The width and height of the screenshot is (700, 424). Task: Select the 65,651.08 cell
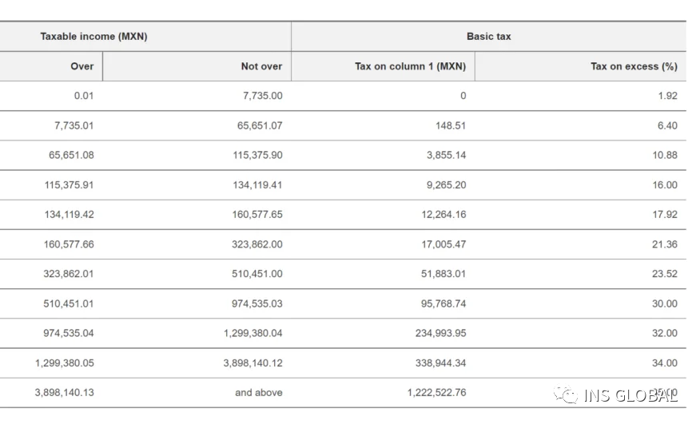pyautogui.click(x=68, y=155)
